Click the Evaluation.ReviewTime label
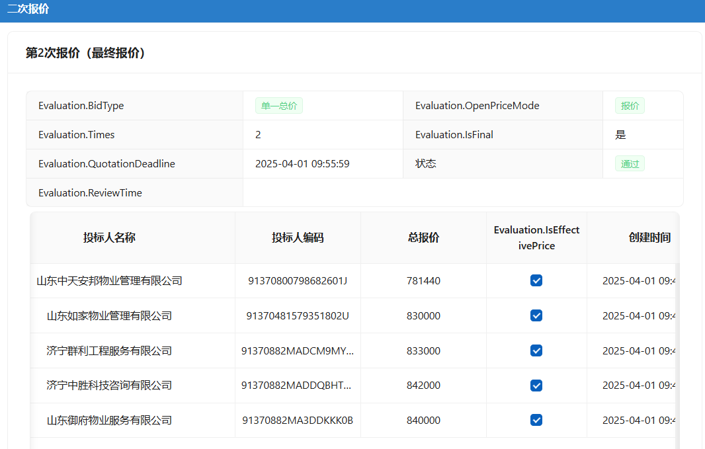 click(90, 193)
